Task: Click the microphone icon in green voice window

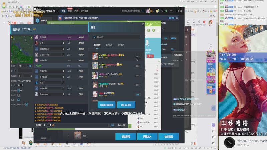Action: point(147,44)
